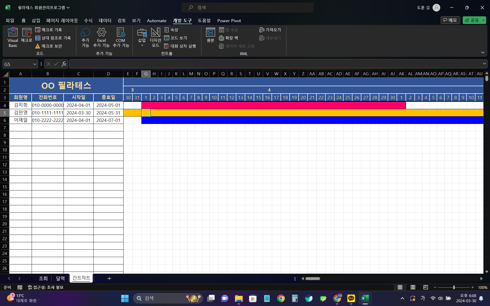Collapse the ribbon with chevron

pyautogui.click(x=483, y=53)
